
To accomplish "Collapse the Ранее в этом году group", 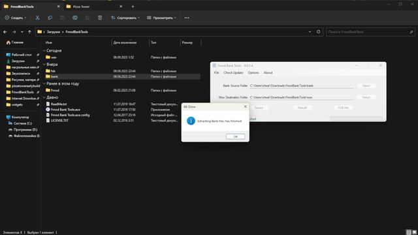I will point(44,84).
